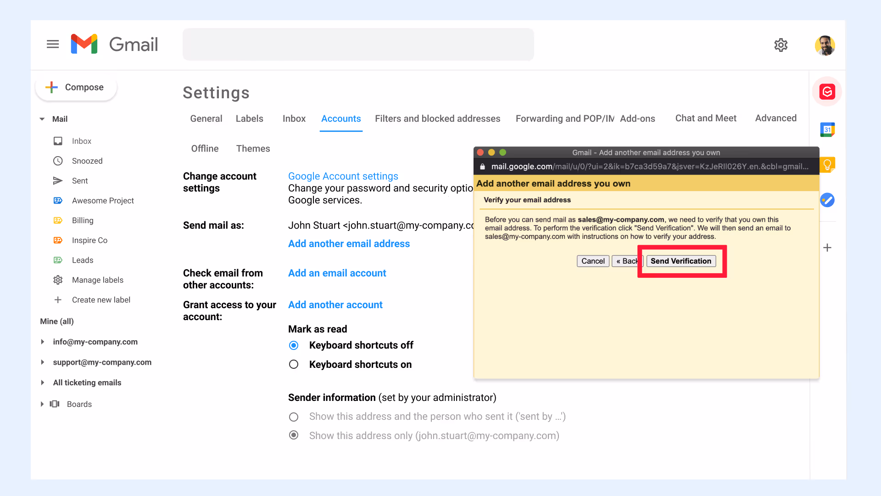Viewport: 881px width, 496px height.
Task: Open Filters and blocked addresses tab
Action: point(437,118)
